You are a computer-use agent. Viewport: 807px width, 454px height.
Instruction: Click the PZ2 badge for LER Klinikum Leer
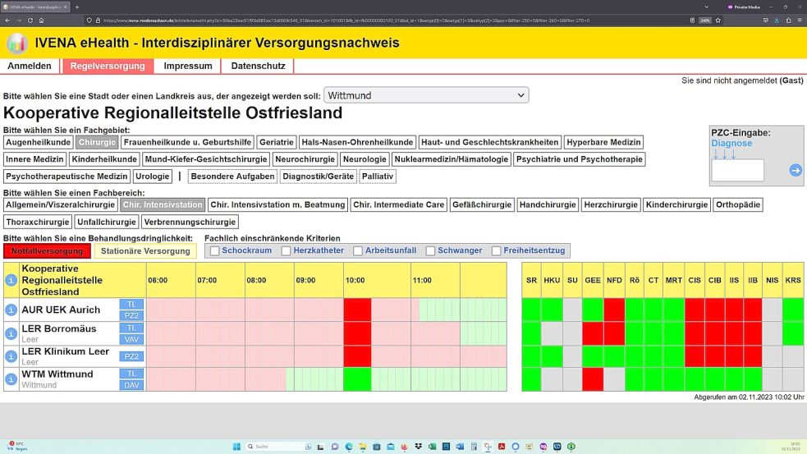pyautogui.click(x=131, y=356)
